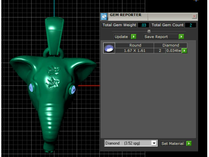
Task: Click the gem quantity cell showing 2
Action: click(x=160, y=51)
